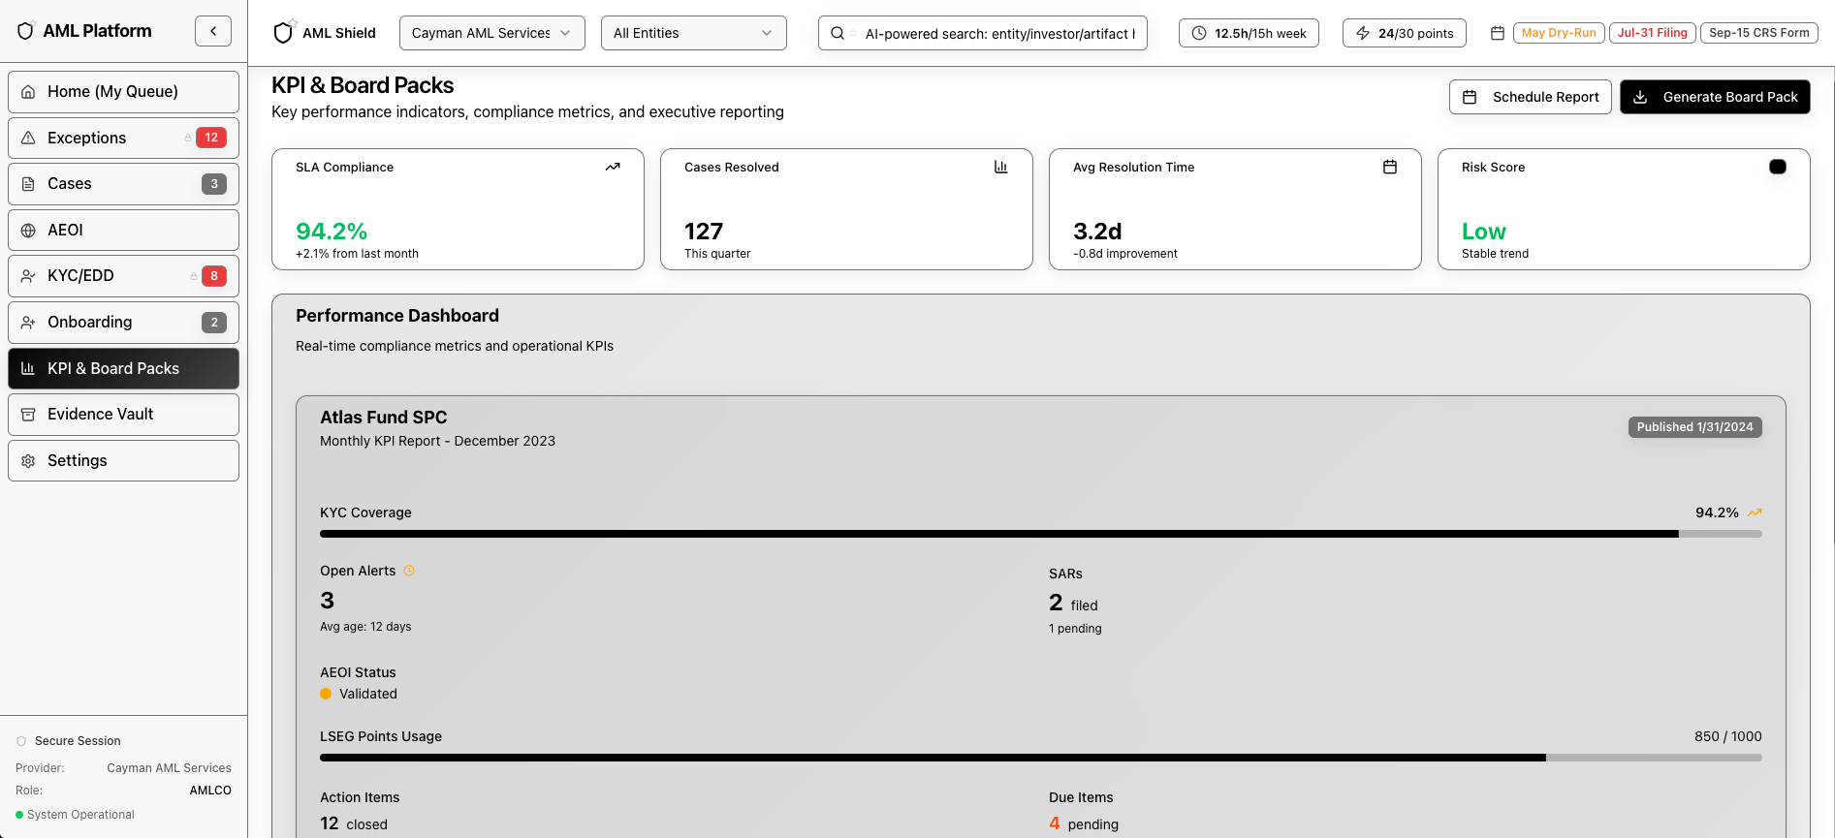This screenshot has width=1835, height=838.
Task: Click the AI-powered search input field
Action: [998, 33]
